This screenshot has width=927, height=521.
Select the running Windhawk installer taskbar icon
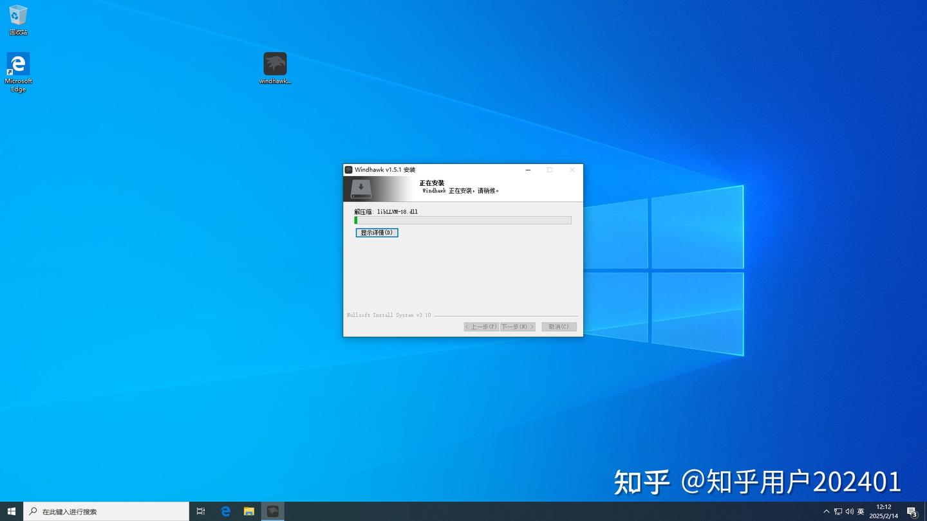click(x=273, y=511)
